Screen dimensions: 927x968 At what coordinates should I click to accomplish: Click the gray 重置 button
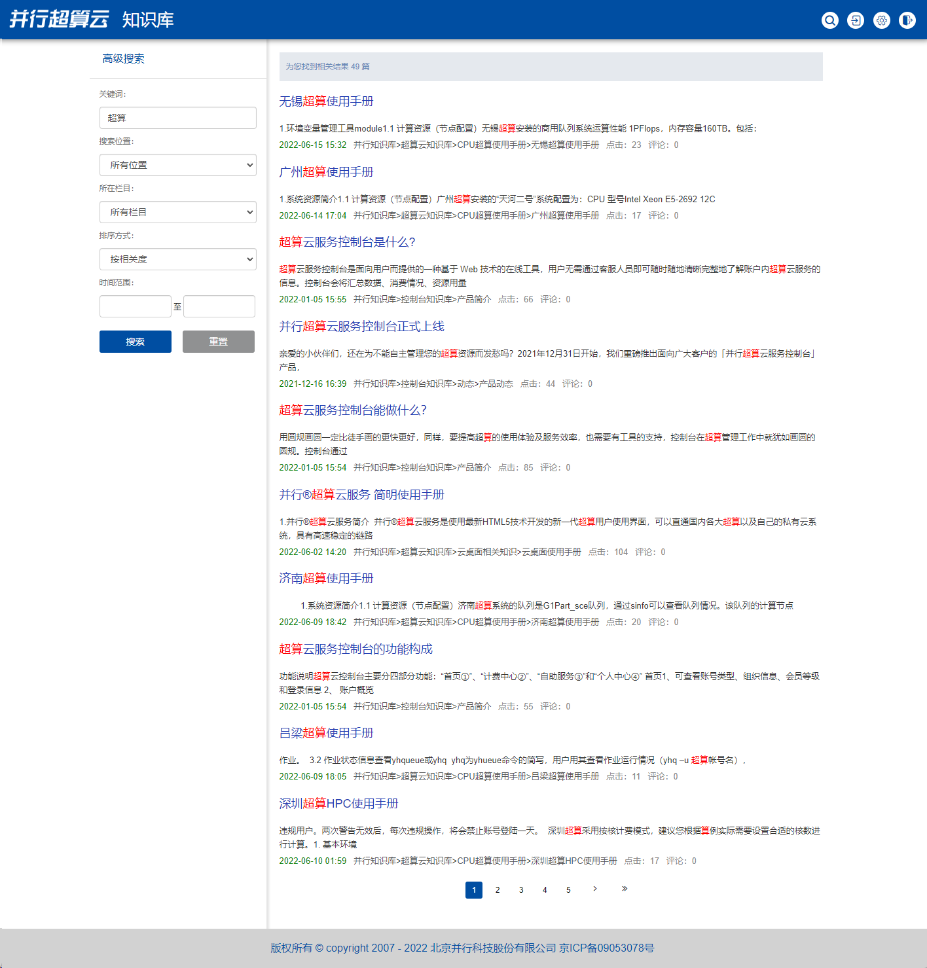coord(219,342)
